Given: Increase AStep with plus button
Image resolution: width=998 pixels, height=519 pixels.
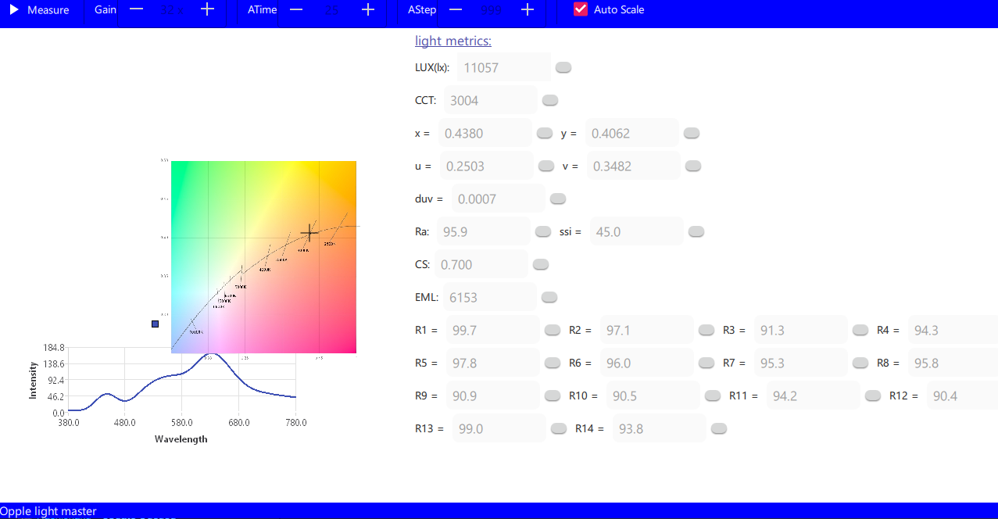Looking at the screenshot, I should tap(528, 9).
